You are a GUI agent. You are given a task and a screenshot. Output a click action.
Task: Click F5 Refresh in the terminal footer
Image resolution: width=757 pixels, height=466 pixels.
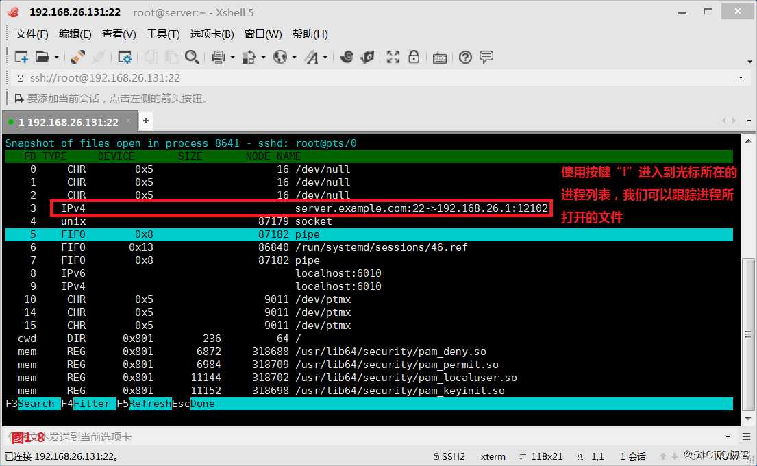tap(144, 404)
